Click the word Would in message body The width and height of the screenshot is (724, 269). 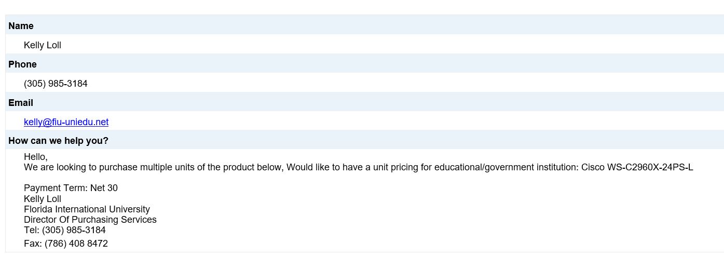(x=299, y=167)
